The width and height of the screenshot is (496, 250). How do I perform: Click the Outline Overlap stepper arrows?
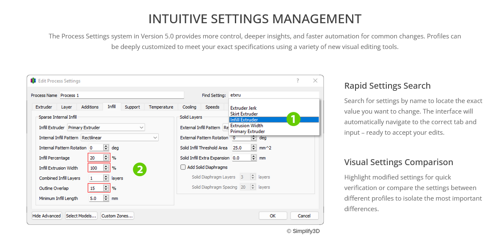[x=106, y=188]
